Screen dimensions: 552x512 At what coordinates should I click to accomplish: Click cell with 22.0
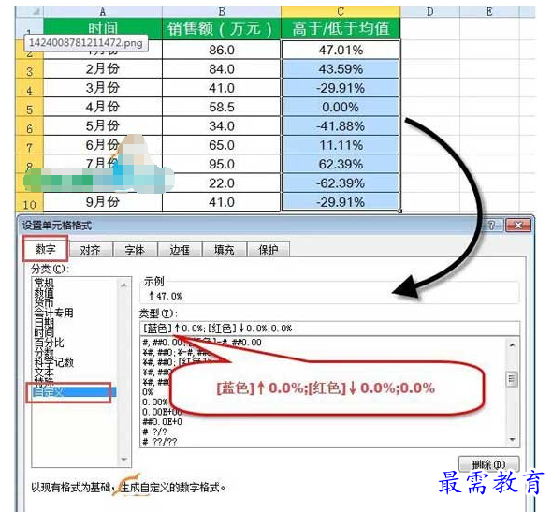click(222, 183)
